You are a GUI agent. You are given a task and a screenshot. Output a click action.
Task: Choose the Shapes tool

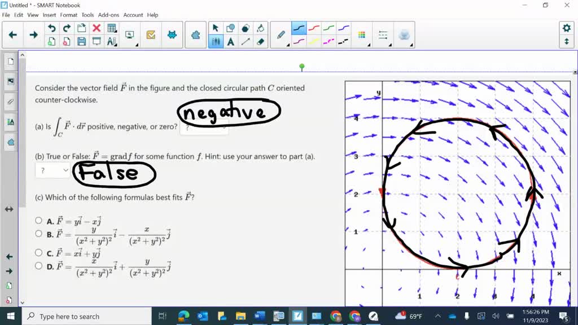230,29
